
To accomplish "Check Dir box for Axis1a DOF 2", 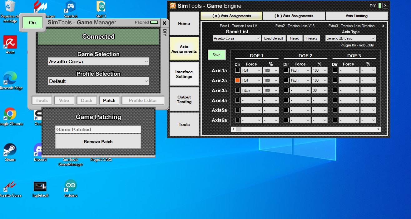I will 286,70.
